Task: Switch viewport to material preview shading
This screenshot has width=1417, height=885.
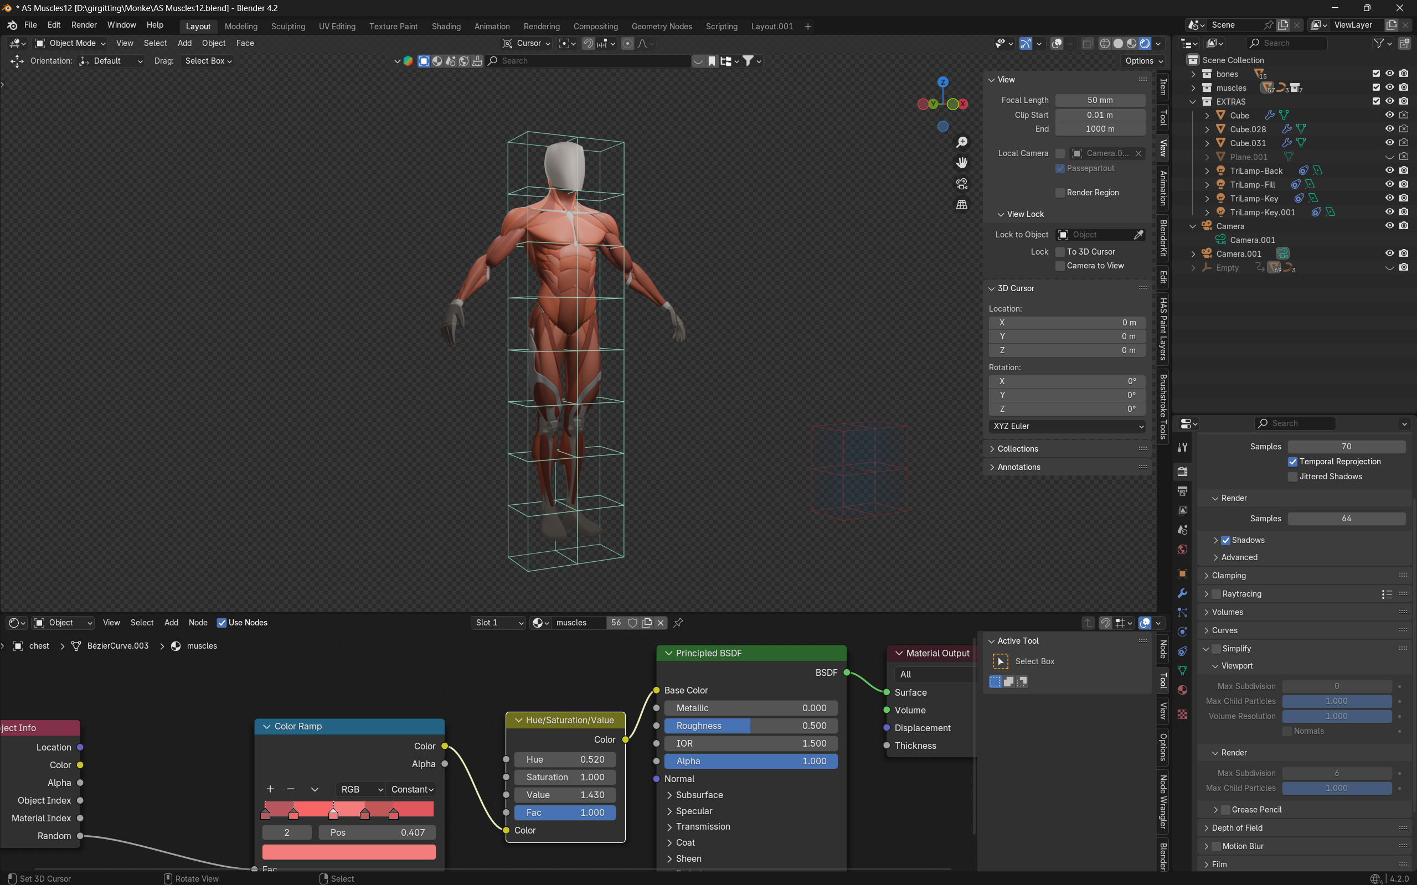Action: [1131, 43]
